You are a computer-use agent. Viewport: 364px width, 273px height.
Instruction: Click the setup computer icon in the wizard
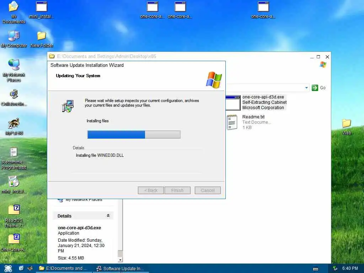pos(68,106)
